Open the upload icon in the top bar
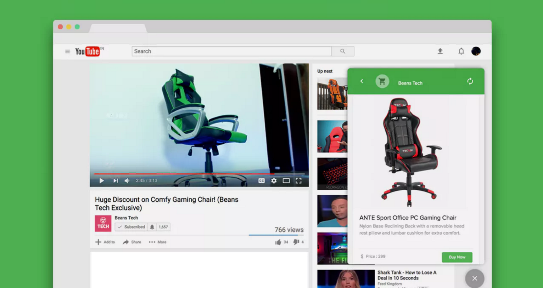This screenshot has height=288, width=543. click(440, 51)
